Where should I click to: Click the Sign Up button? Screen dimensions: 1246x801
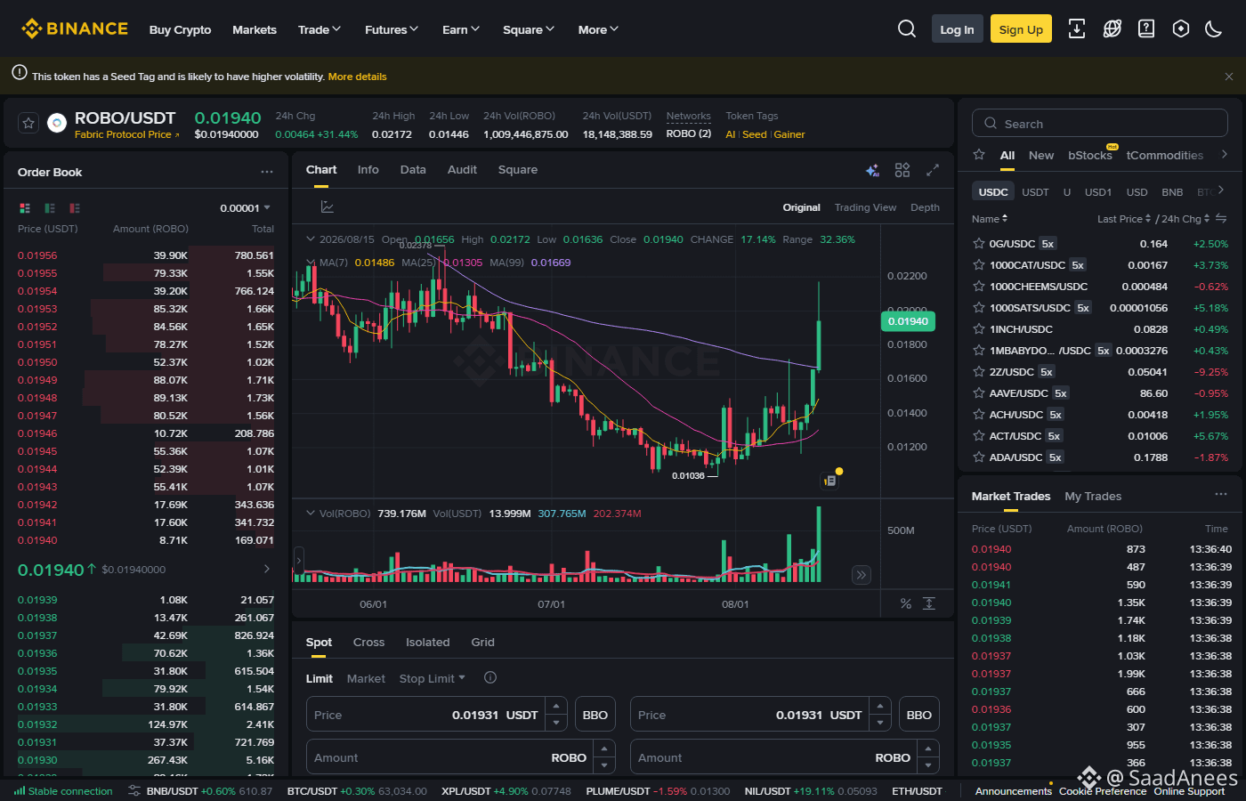point(1021,29)
